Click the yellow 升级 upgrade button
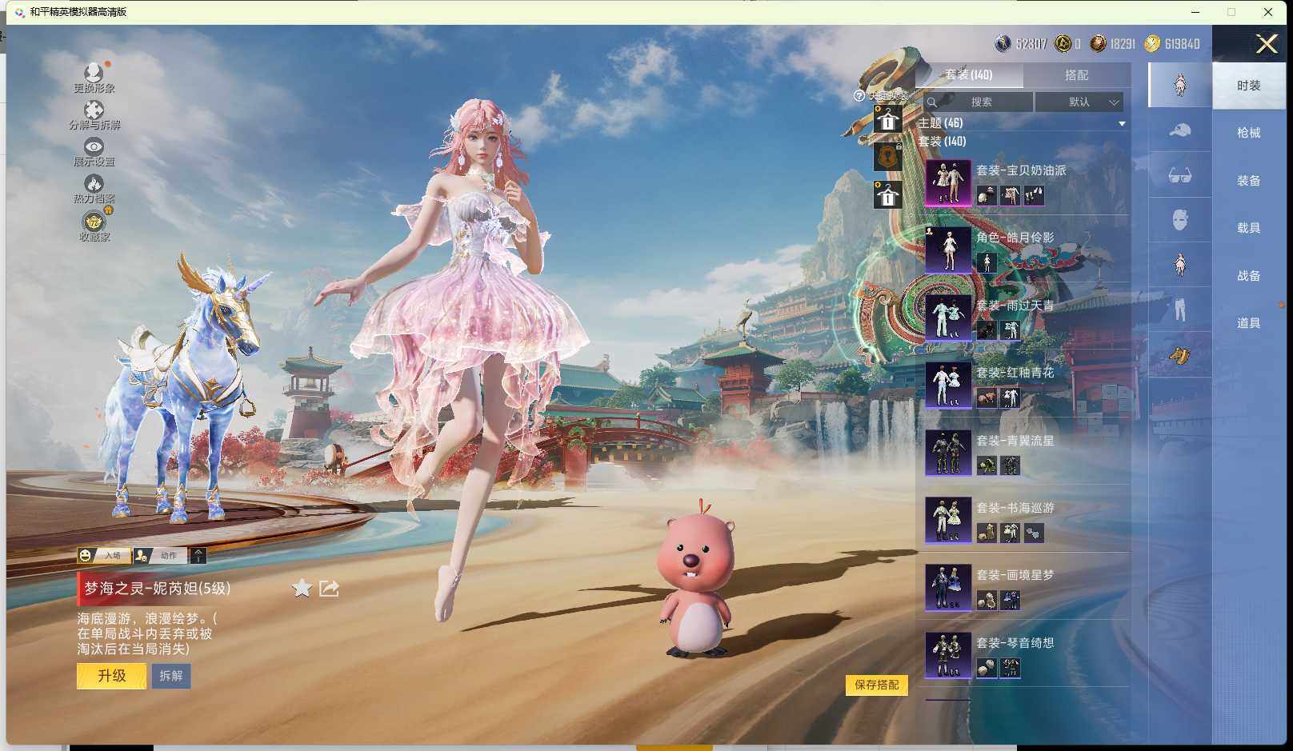The image size is (1293, 751). [112, 676]
